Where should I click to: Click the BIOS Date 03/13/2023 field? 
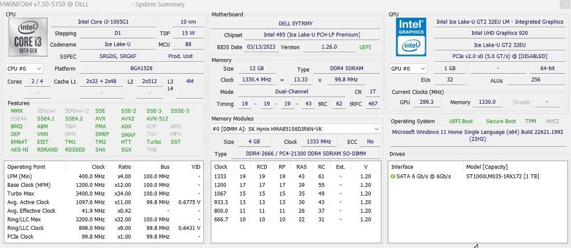click(x=261, y=47)
